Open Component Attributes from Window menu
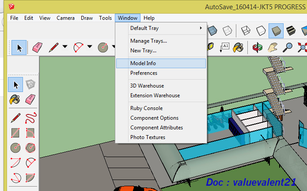The image size is (307, 191). (x=161, y=128)
